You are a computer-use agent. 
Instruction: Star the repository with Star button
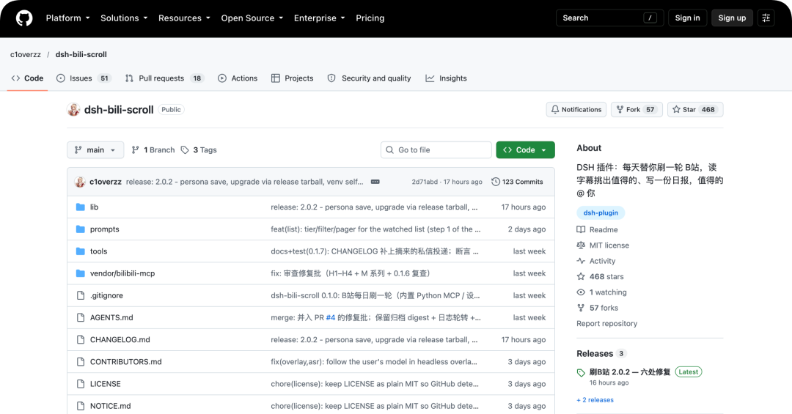[695, 110]
